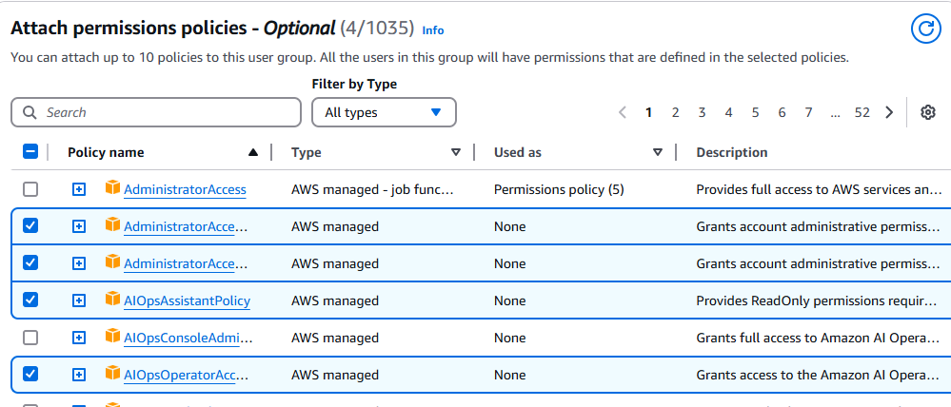Click the refresh policies icon
Image resolution: width=951 pixels, height=407 pixels.
click(925, 29)
